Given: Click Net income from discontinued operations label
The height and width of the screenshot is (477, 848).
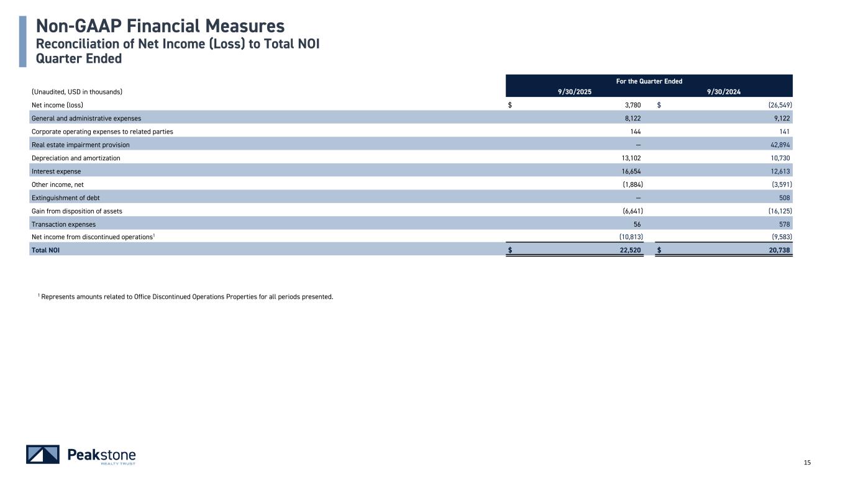Looking at the screenshot, I should click(91, 237).
